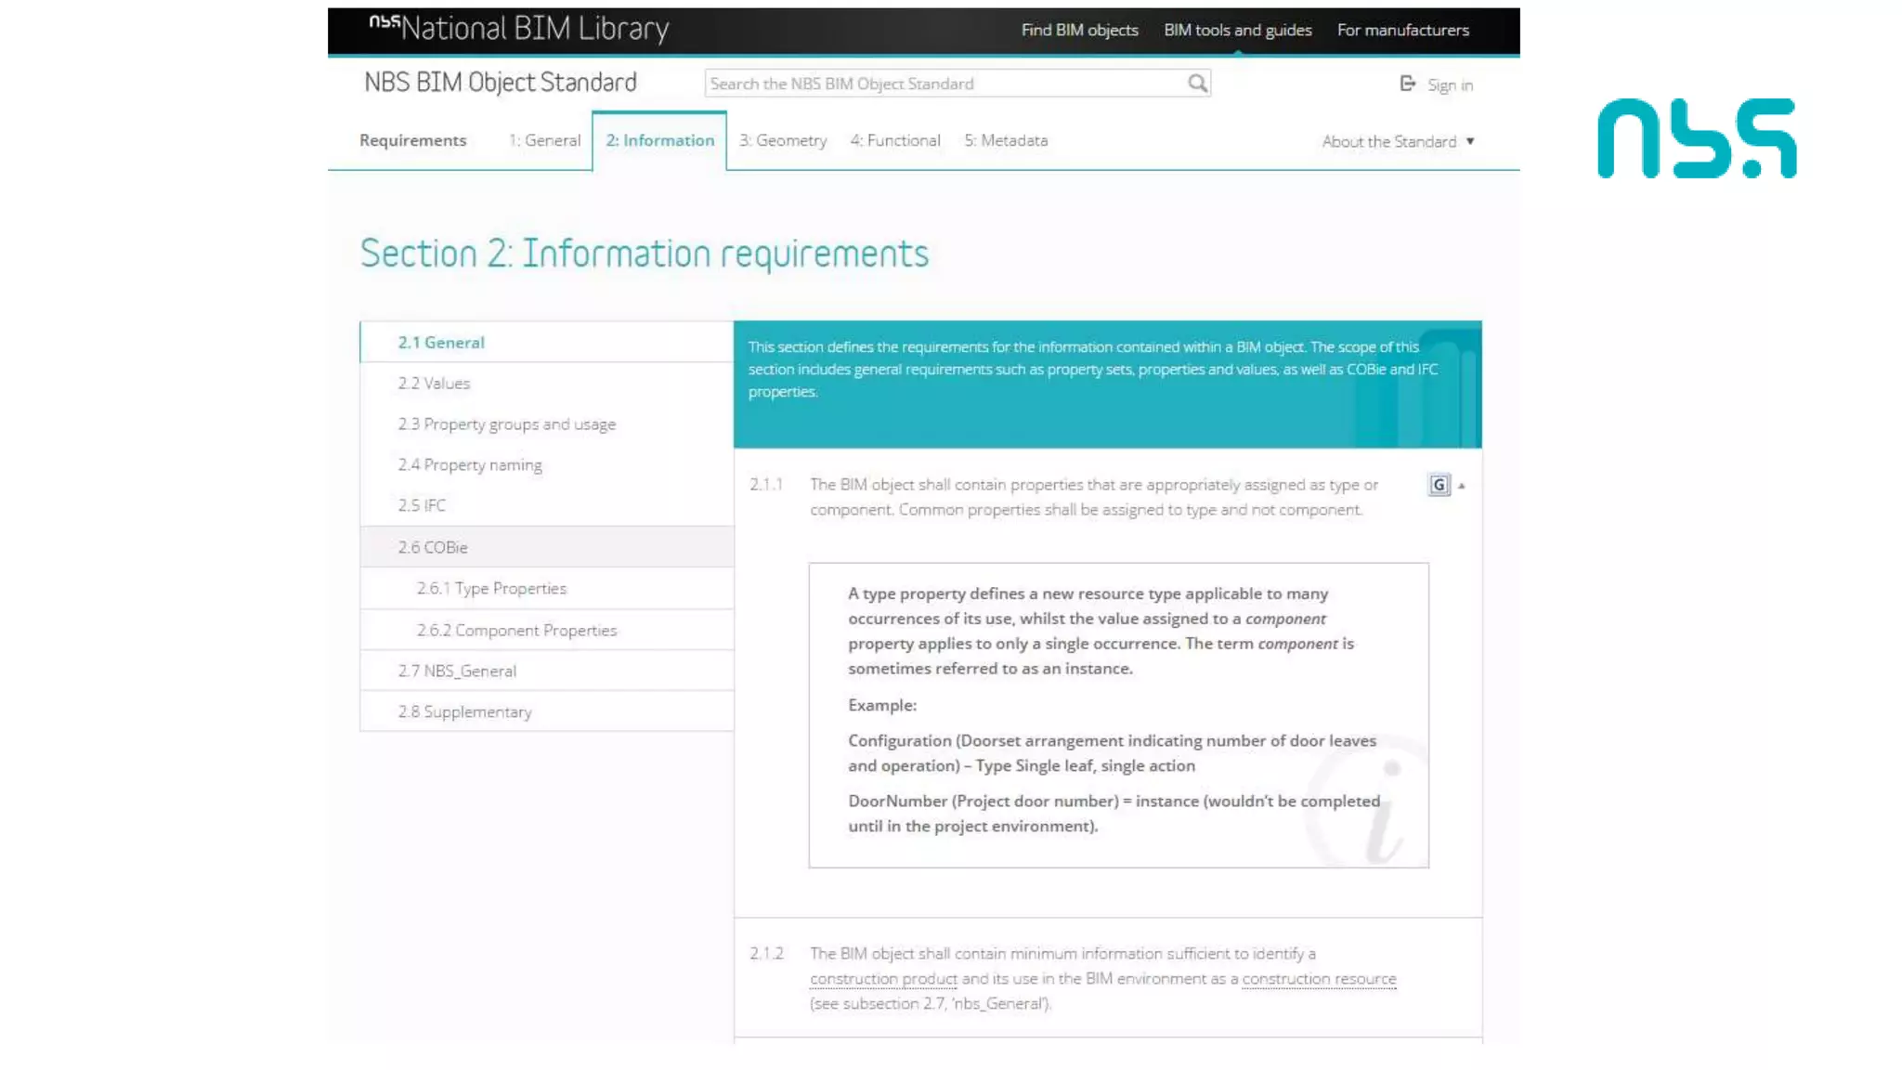Image resolution: width=1902 pixels, height=1070 pixels.
Task: Click the Sign in icon
Action: [1408, 85]
